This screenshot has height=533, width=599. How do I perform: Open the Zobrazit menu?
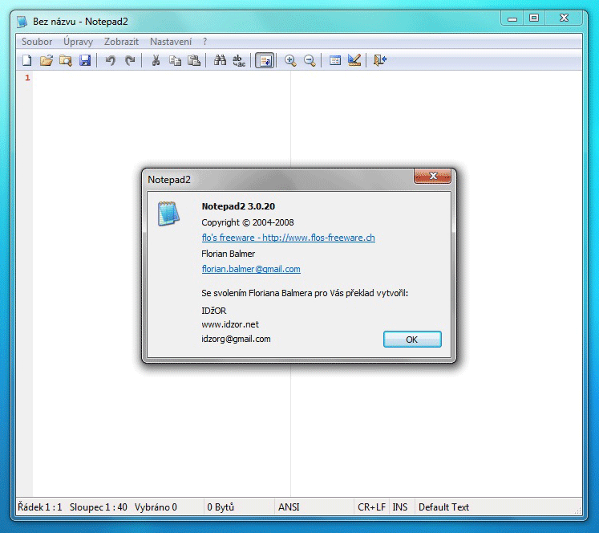pyautogui.click(x=121, y=42)
